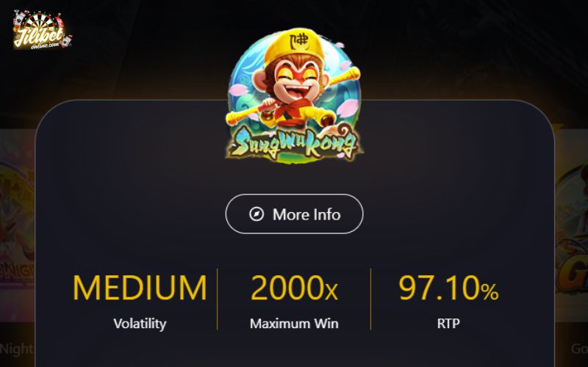Click the golden staff held by the monkey
The image size is (588, 367).
(x=293, y=96)
